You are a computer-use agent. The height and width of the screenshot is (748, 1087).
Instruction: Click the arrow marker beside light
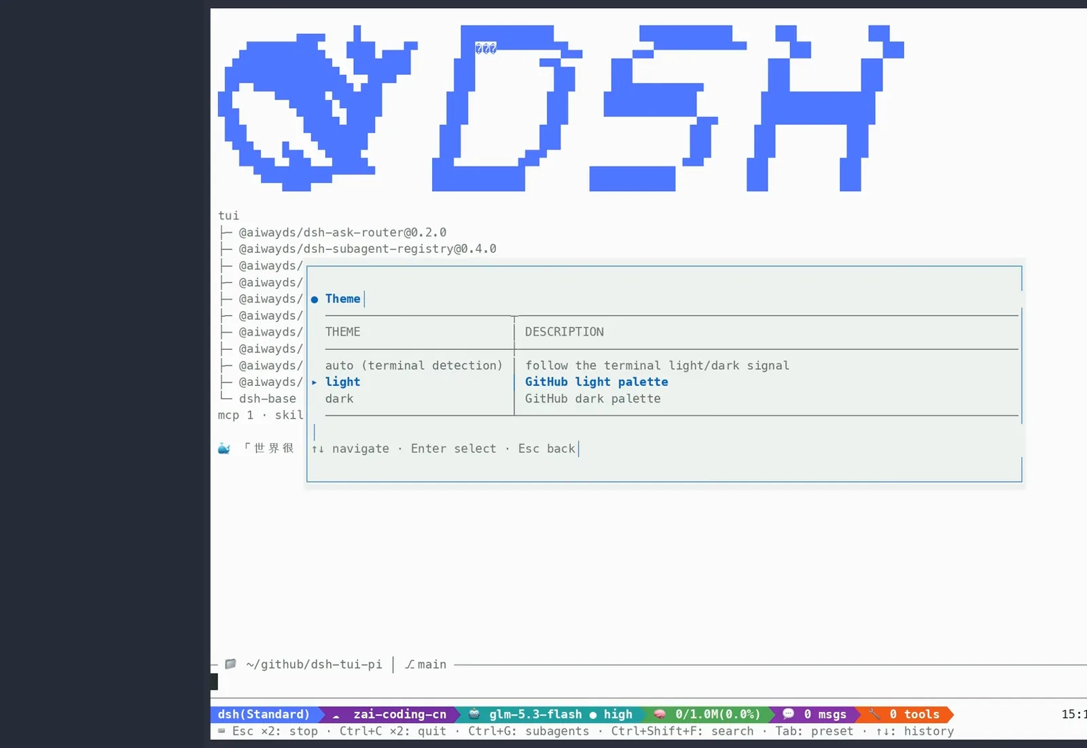click(314, 382)
